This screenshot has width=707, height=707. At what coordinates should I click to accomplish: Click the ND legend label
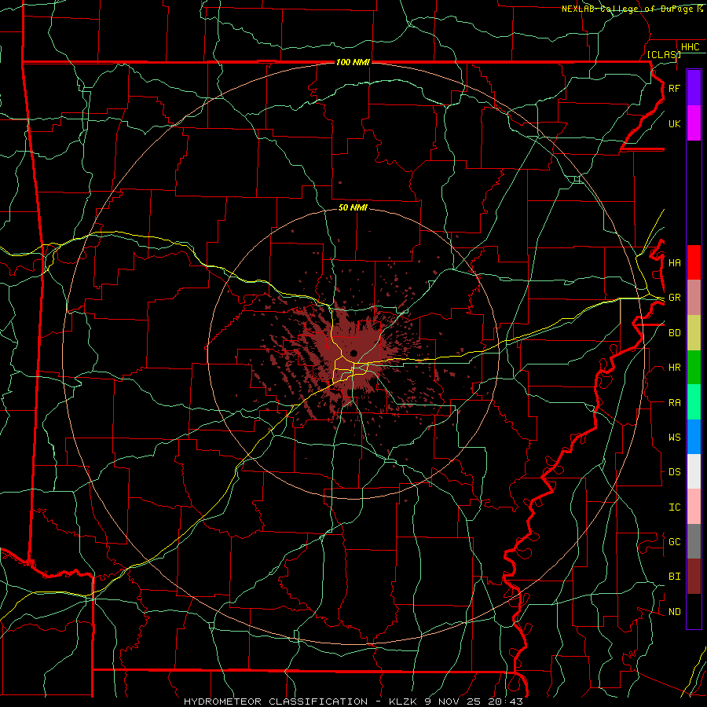(674, 612)
